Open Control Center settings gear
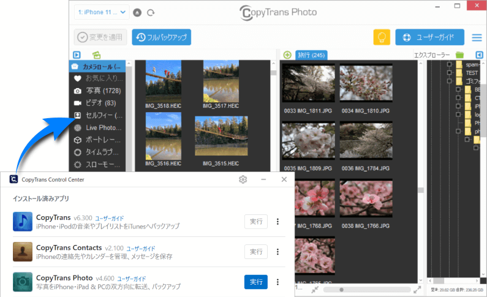The width and height of the screenshot is (487, 297). [x=243, y=179]
